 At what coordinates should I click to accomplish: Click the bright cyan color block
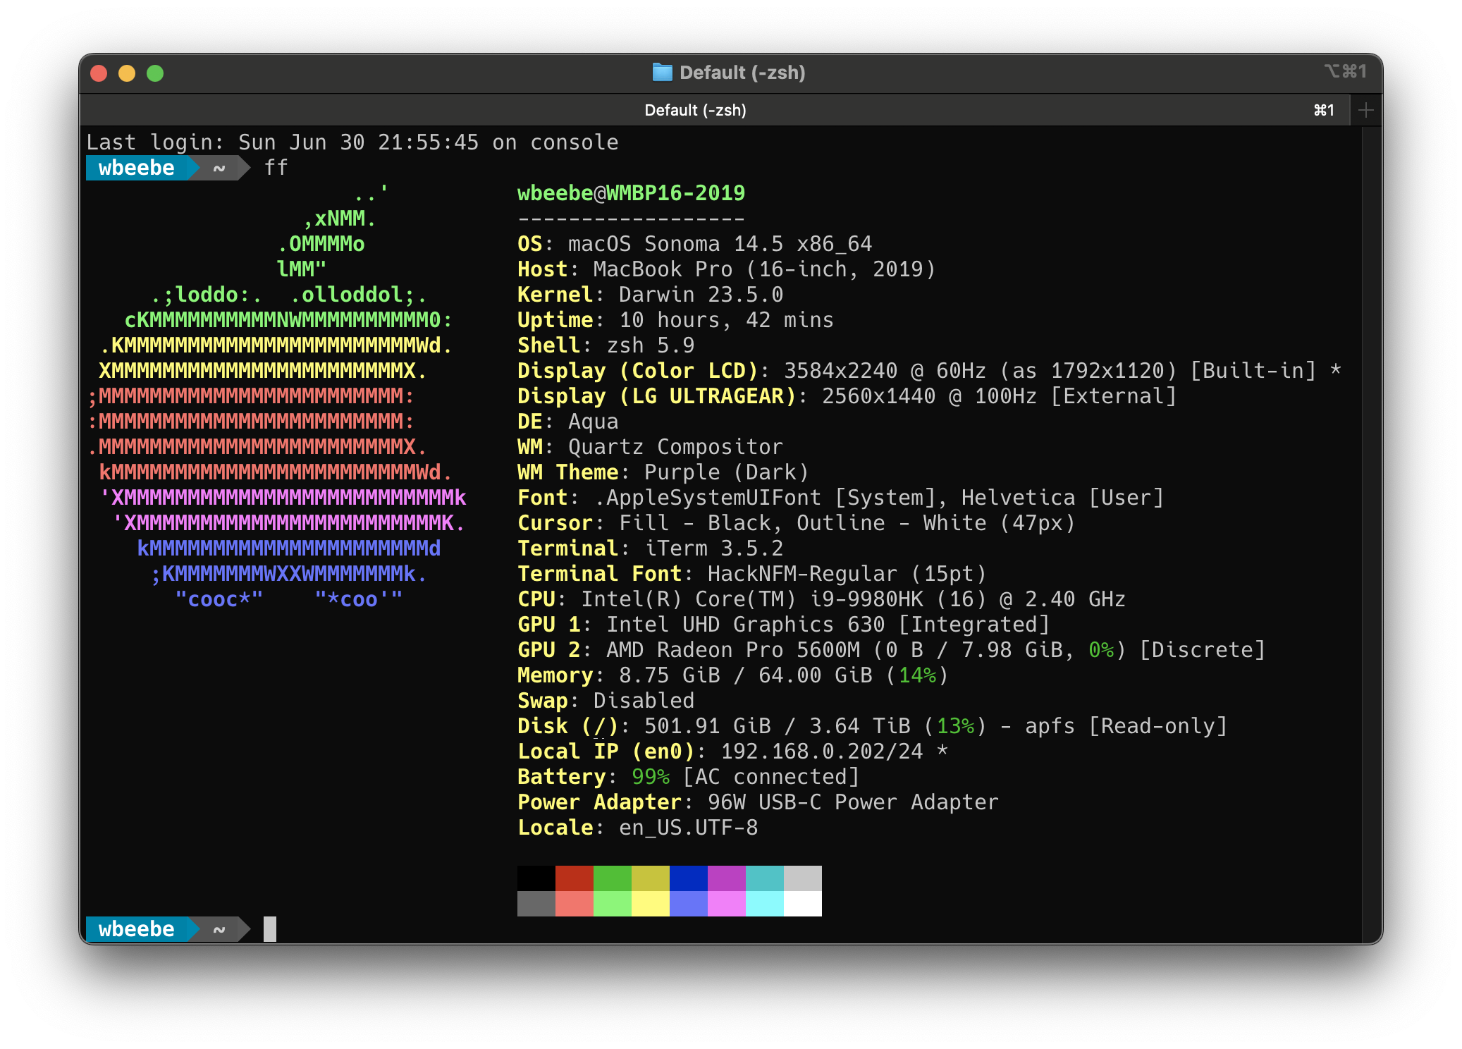[765, 904]
